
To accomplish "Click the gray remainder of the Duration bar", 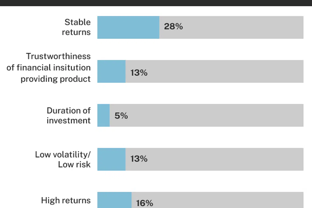I will pos(213,115).
